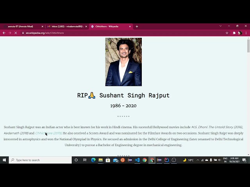Open Chrome's three-dot menu
The image size is (250, 187).
tap(246, 33)
